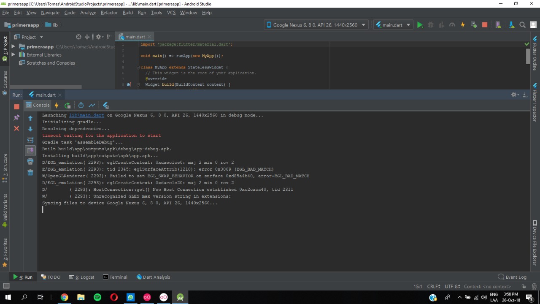Open the File menu
This screenshot has width=540, height=304.
pyautogui.click(x=6, y=13)
